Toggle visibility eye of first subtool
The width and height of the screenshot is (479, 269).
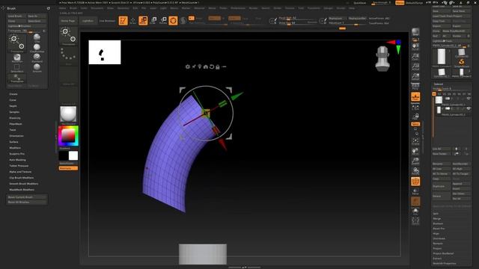(x=469, y=99)
